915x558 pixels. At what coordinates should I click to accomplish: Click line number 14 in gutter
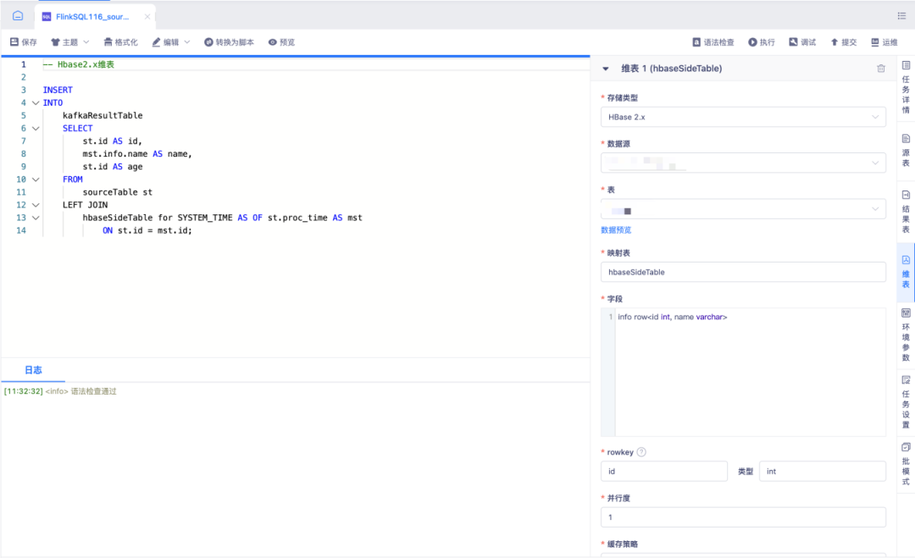pyautogui.click(x=21, y=231)
